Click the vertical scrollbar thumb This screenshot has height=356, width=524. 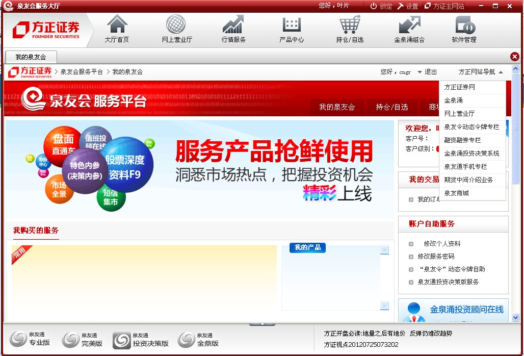(516, 129)
